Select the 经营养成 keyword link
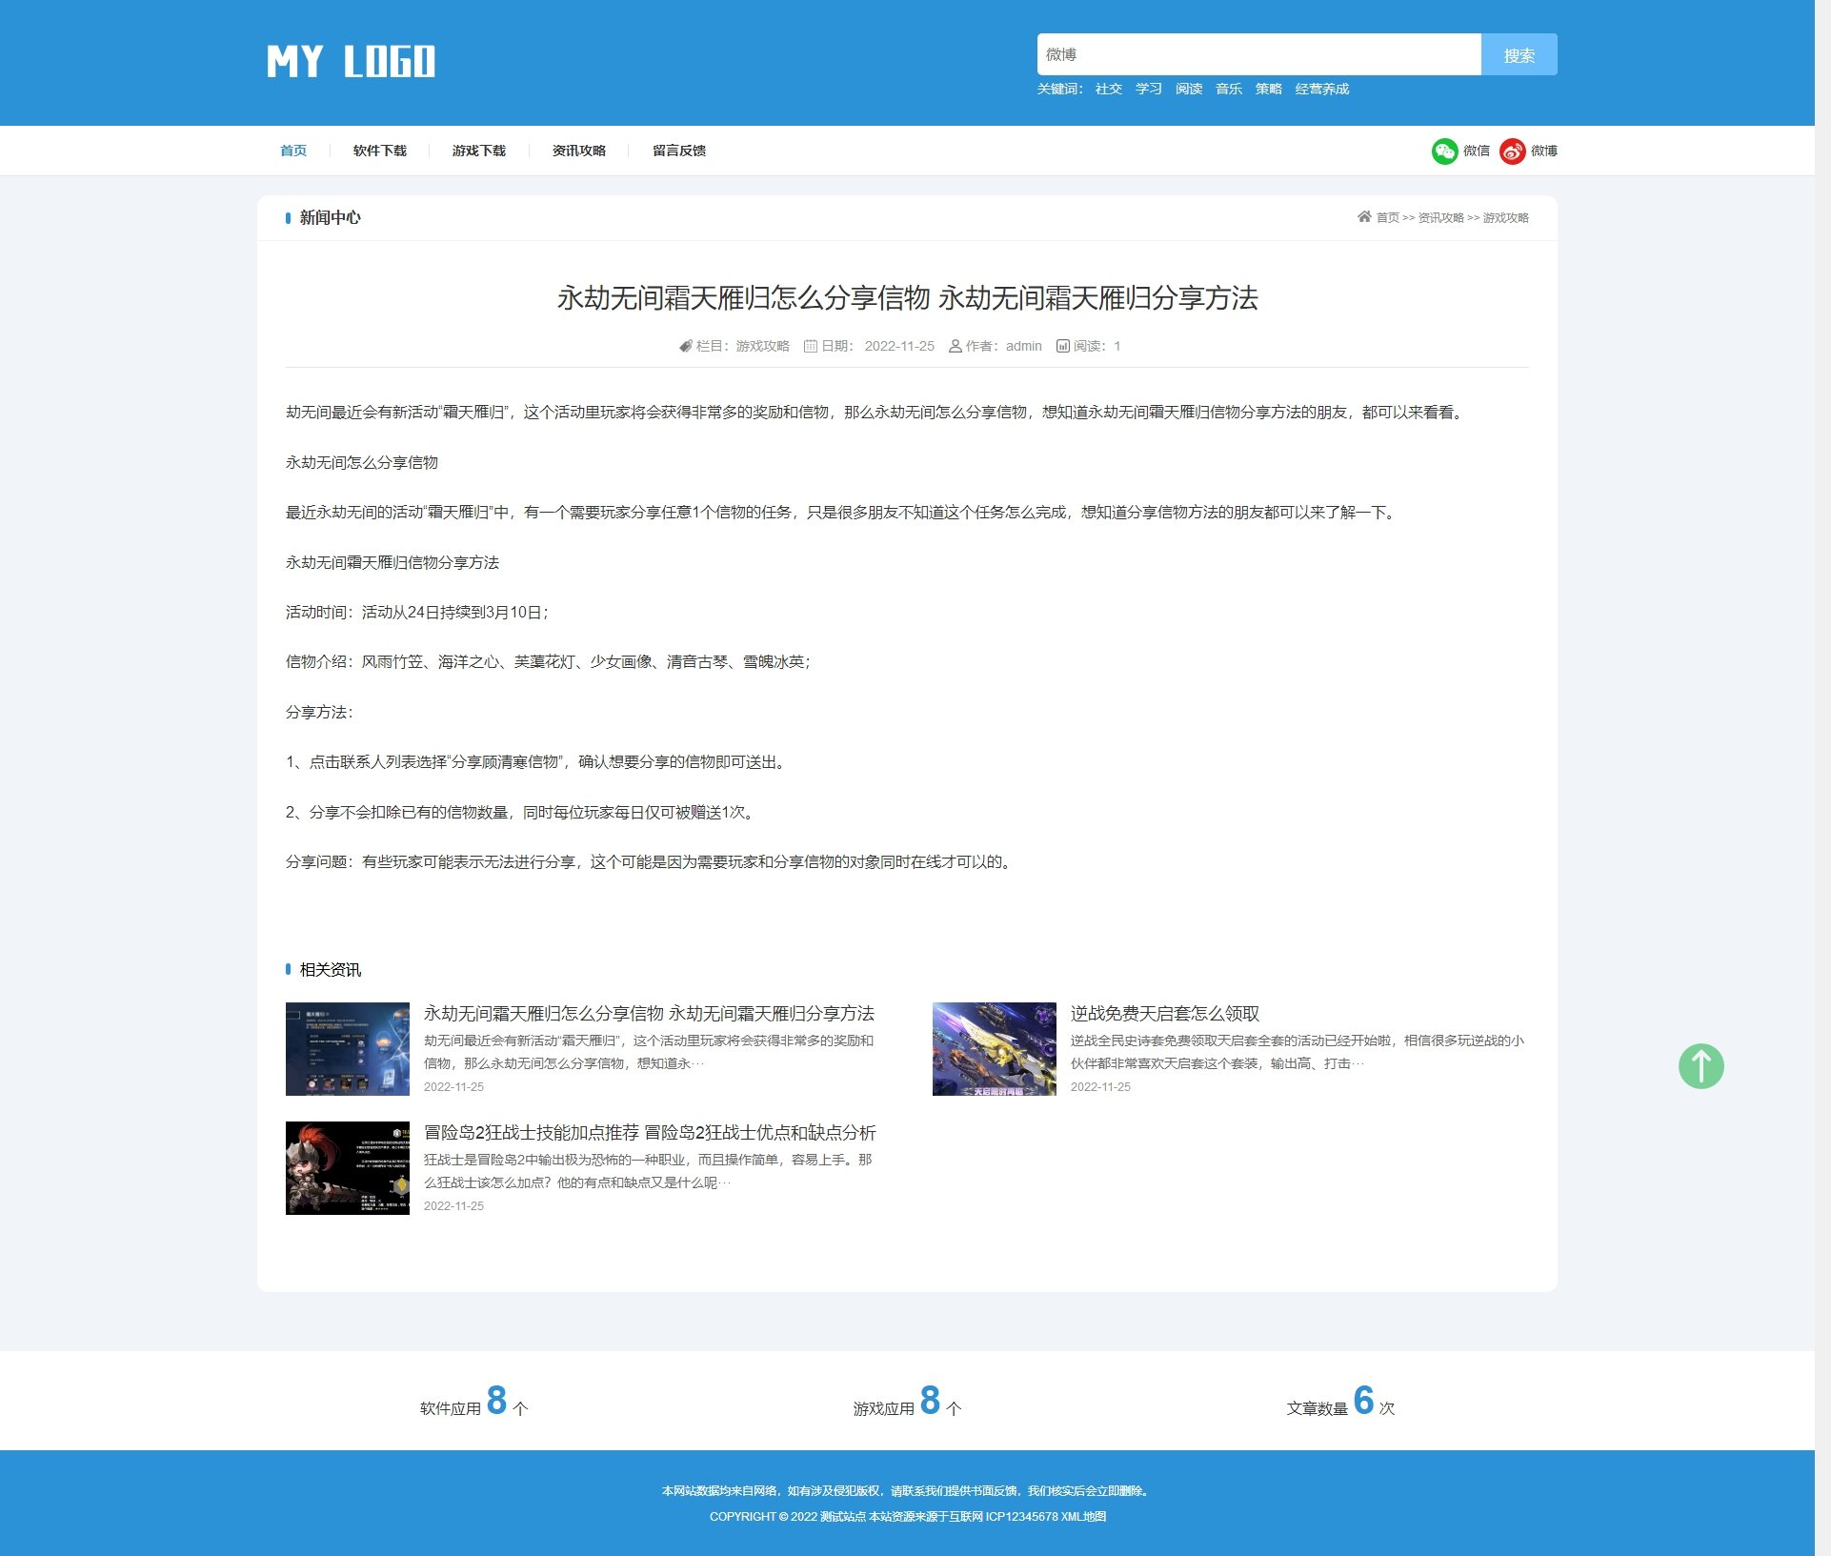Image resolution: width=1831 pixels, height=1556 pixels. tap(1320, 88)
